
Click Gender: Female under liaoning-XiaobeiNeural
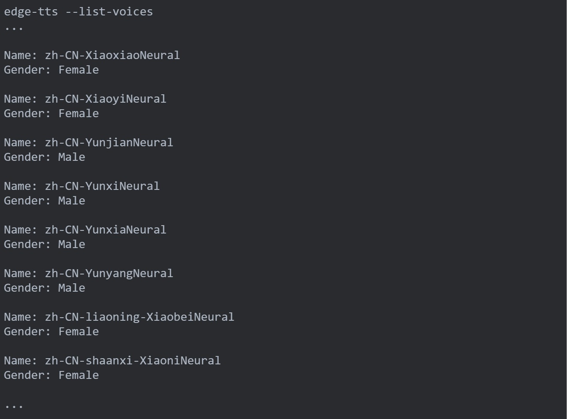52,331
